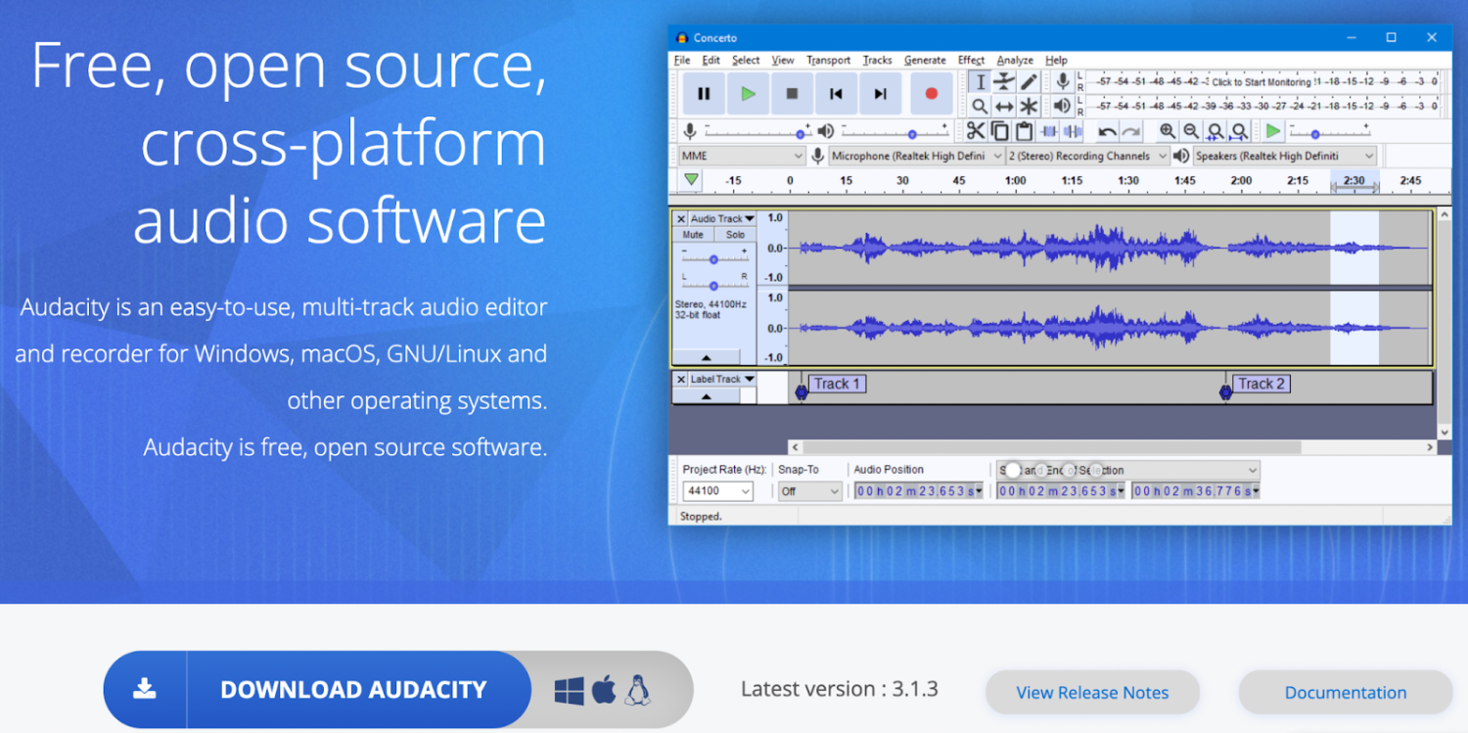This screenshot has width=1468, height=733.
Task: Select the Time Shift tool
Action: (x=1004, y=106)
